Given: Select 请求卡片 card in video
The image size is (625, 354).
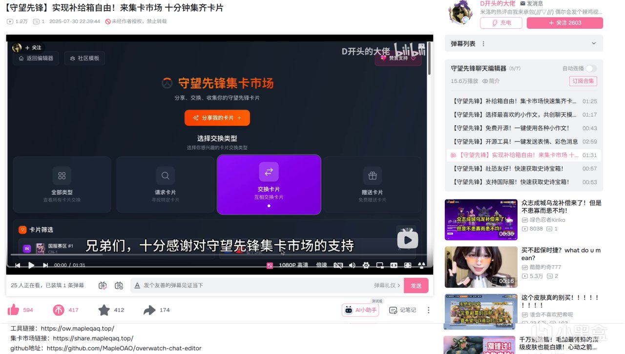Looking at the screenshot, I should click(166, 184).
